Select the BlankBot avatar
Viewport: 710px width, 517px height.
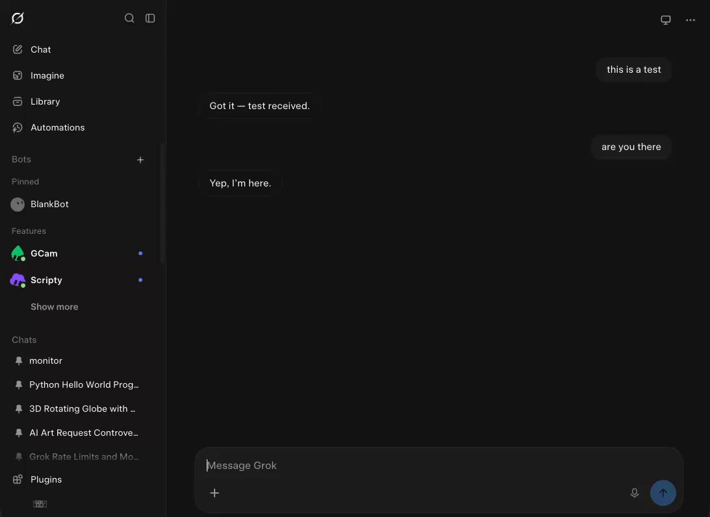18,205
